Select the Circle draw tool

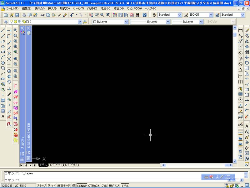tap(3, 63)
